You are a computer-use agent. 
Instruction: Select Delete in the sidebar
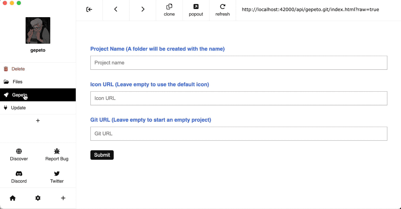[18, 69]
